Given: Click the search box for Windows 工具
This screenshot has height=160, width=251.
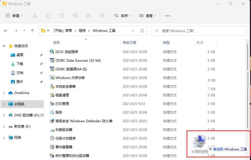Looking at the screenshot, I should click(199, 31).
